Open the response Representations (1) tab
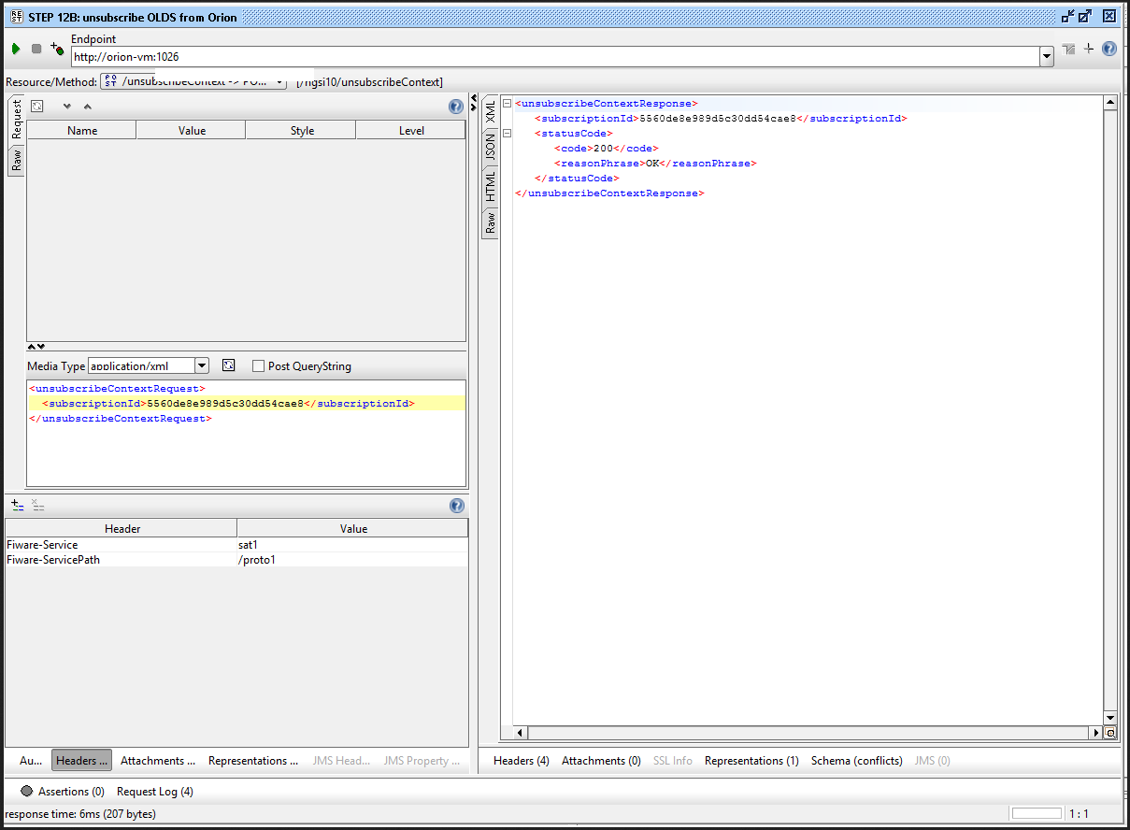 pyautogui.click(x=751, y=761)
